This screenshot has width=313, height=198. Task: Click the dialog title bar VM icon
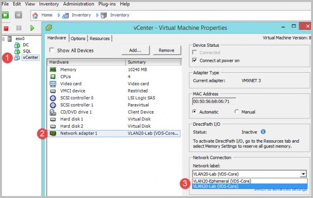pyautogui.click(x=49, y=27)
